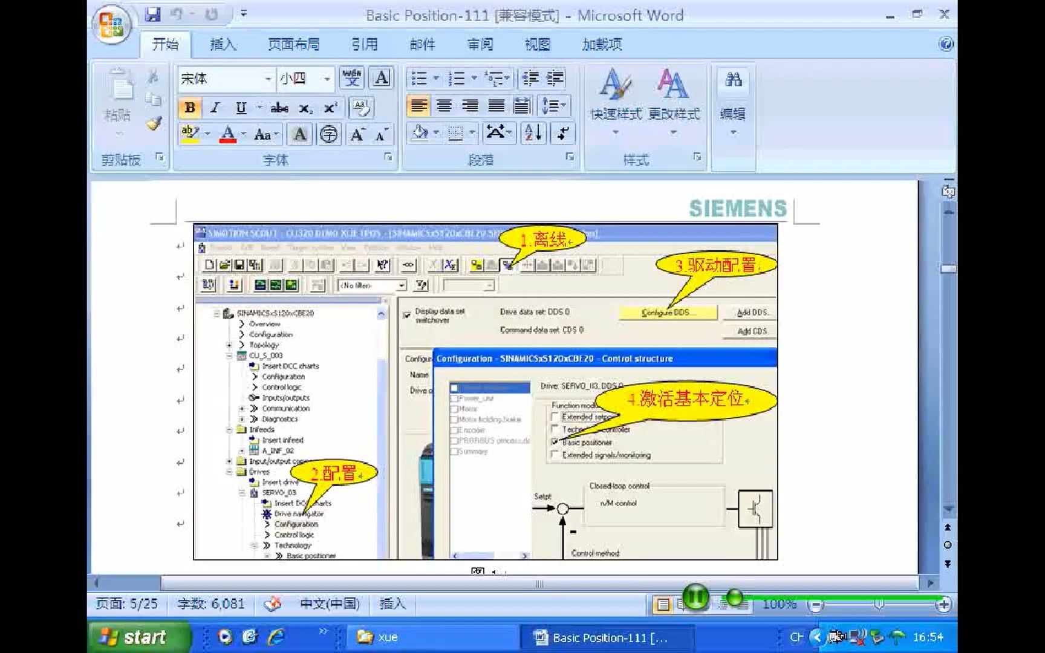
Task: Open the 宋体 font name dropdown
Action: tap(268, 79)
